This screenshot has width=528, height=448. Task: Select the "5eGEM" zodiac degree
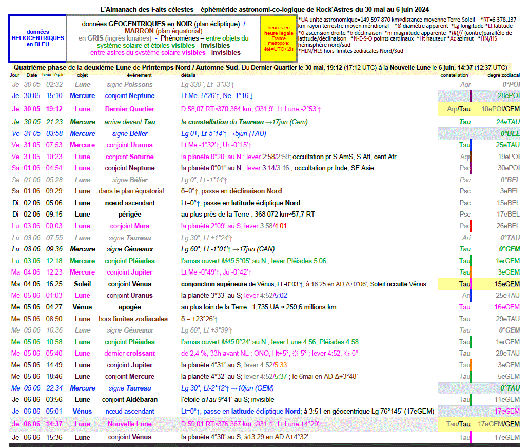(x=509, y=376)
